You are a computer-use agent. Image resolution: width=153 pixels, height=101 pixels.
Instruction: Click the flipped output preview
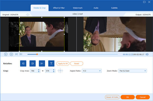point(115,34)
